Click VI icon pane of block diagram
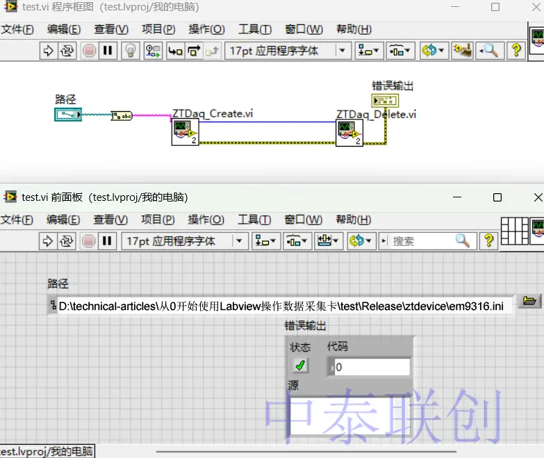The image size is (544, 458). [x=538, y=41]
